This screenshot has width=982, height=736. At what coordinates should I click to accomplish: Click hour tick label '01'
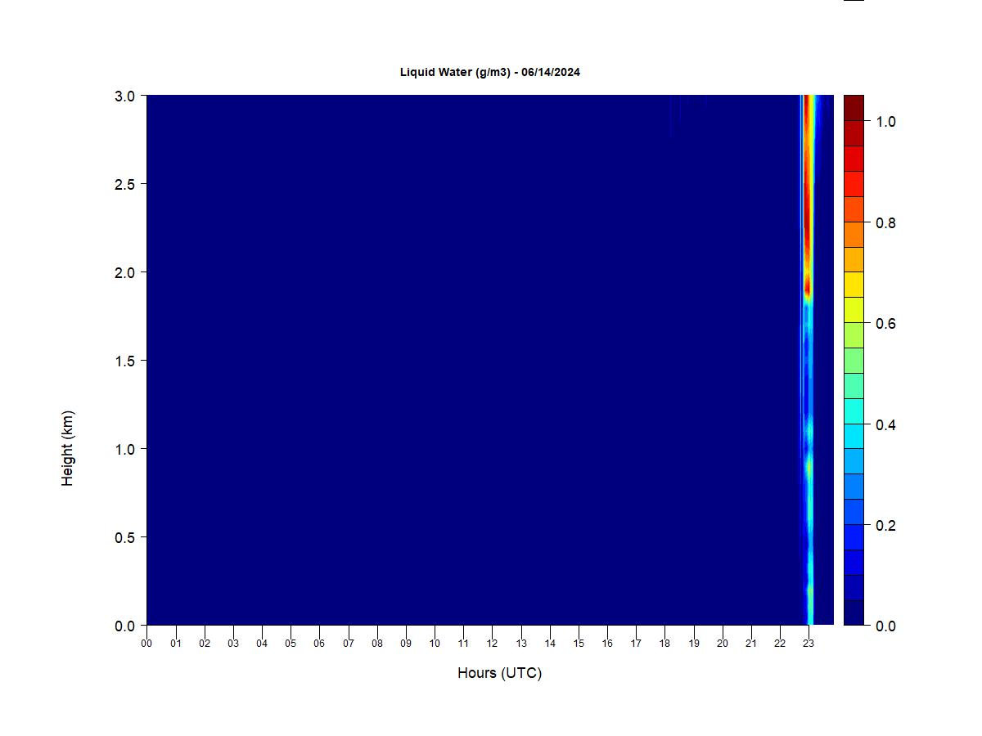point(175,643)
